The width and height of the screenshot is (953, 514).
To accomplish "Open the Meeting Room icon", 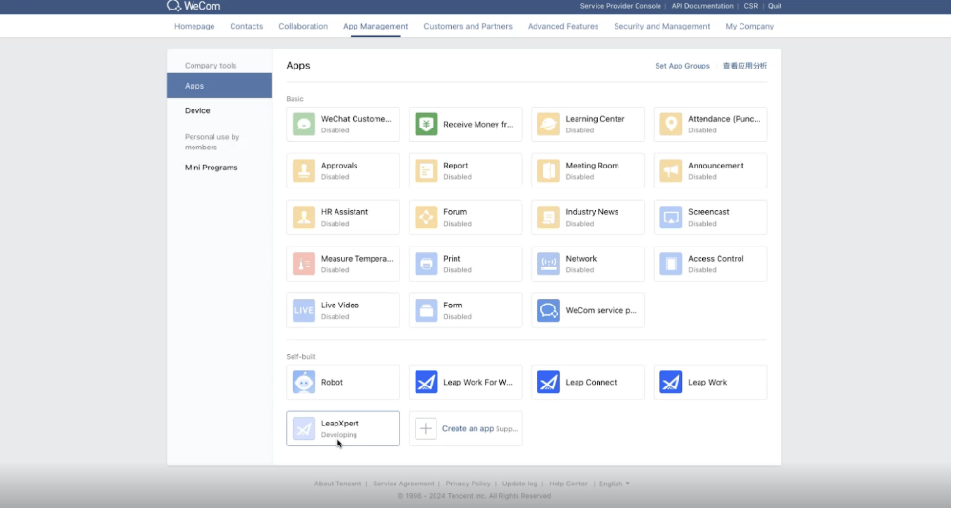I will 548,171.
